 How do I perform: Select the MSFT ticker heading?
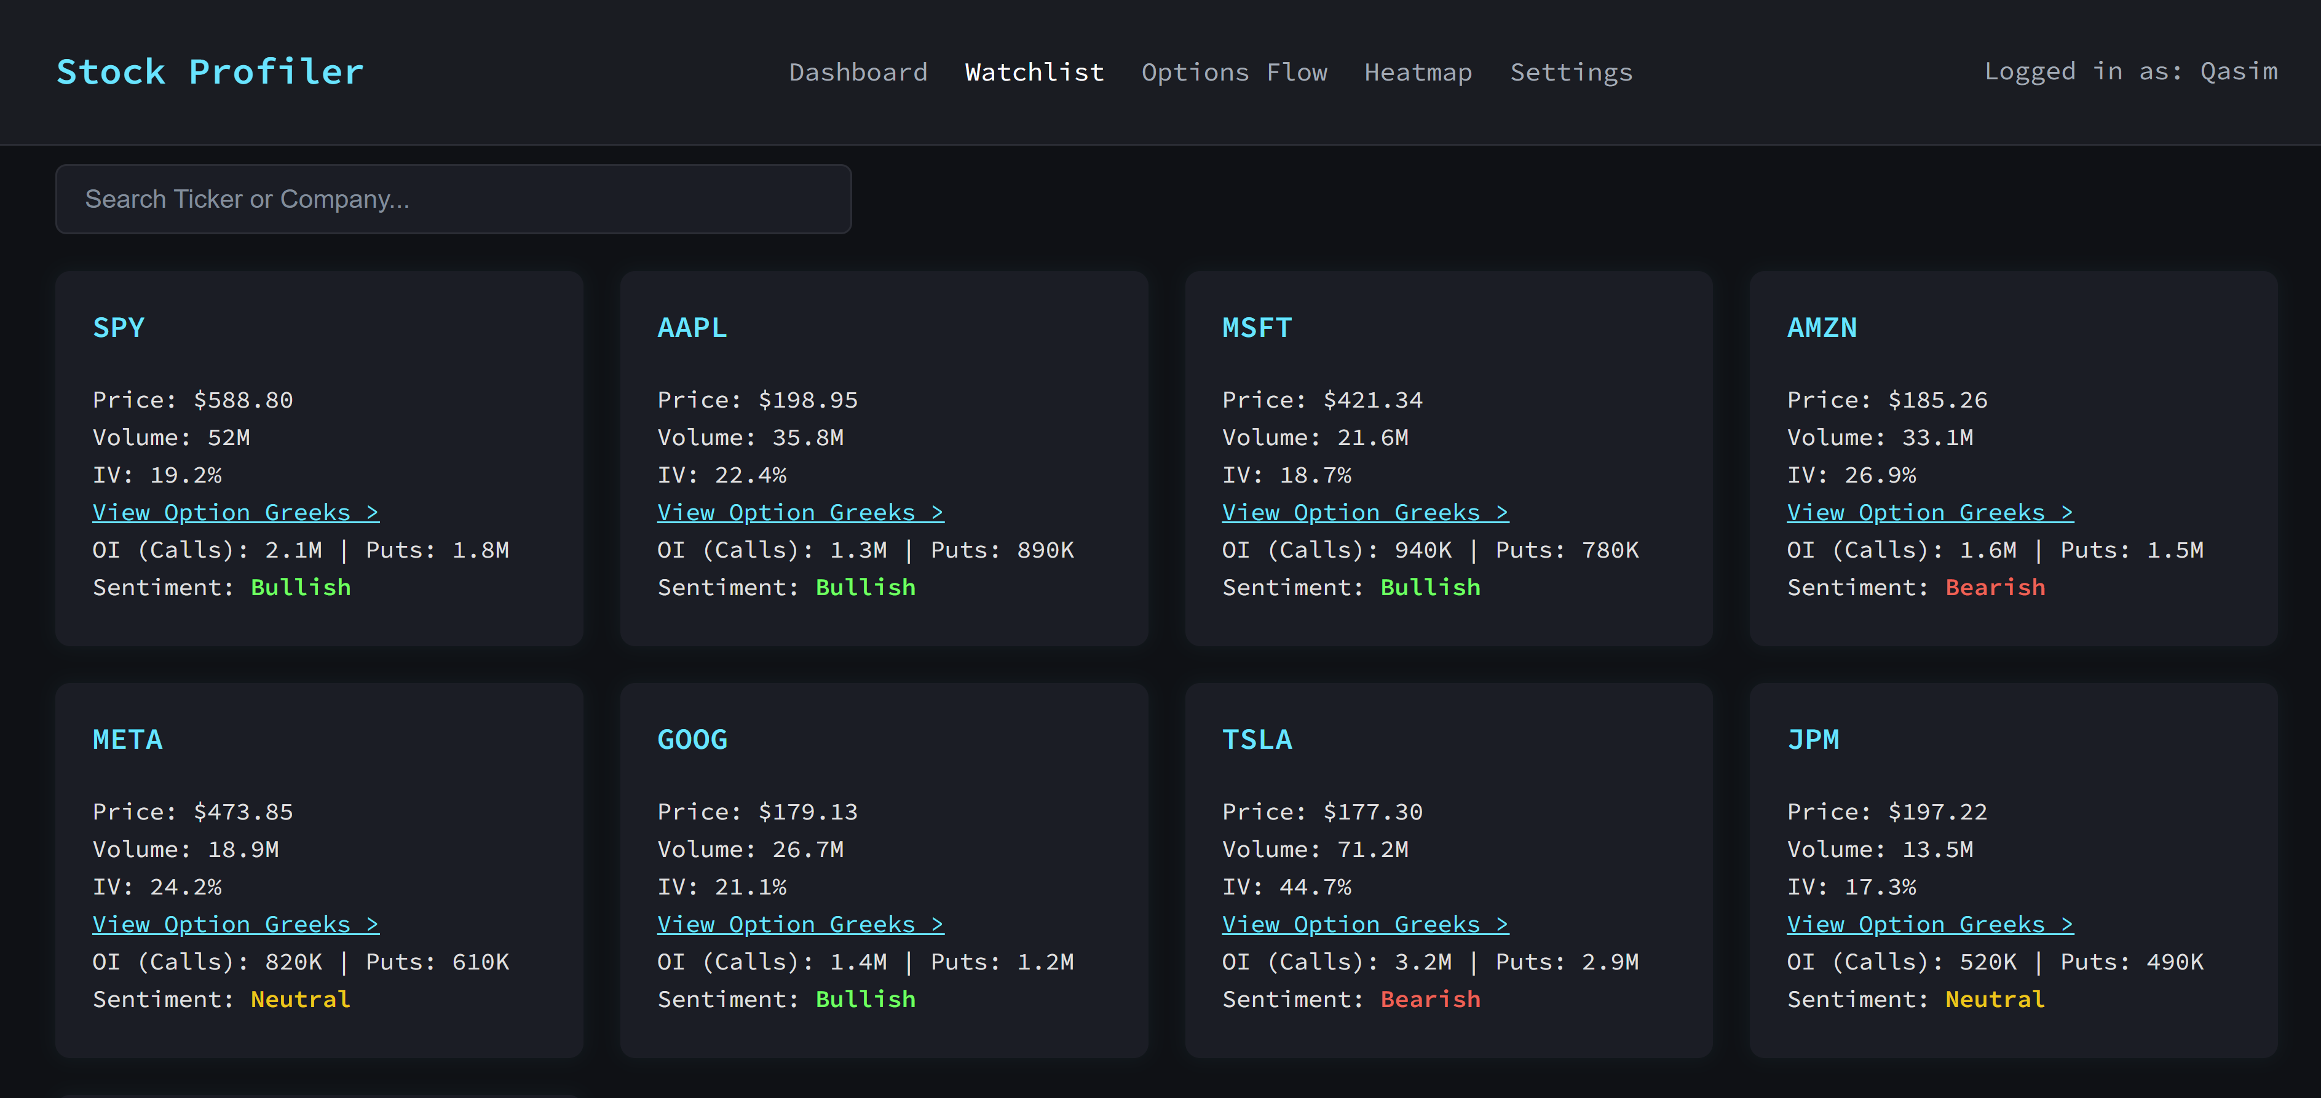[x=1257, y=328]
